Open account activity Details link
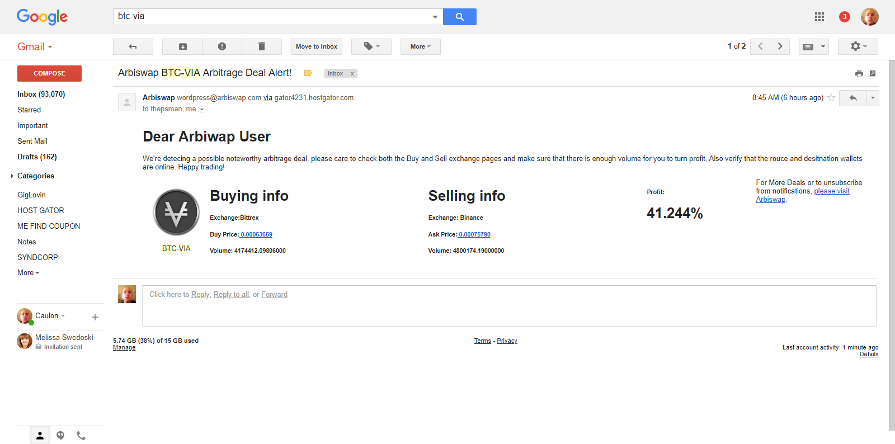895x444 pixels. coord(869,355)
